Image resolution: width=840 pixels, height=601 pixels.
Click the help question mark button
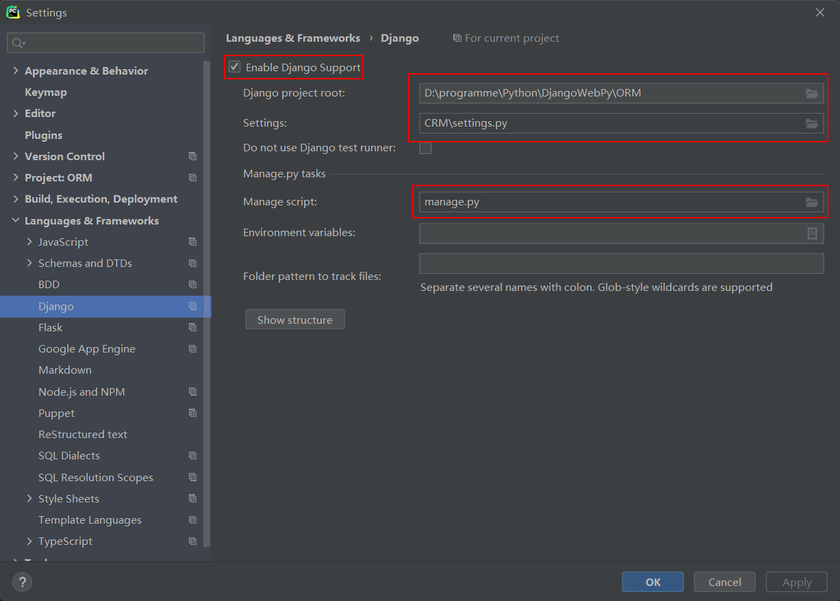tap(22, 582)
